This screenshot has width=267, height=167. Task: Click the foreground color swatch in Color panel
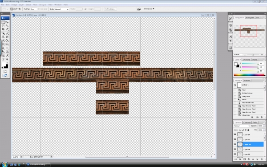236,64
